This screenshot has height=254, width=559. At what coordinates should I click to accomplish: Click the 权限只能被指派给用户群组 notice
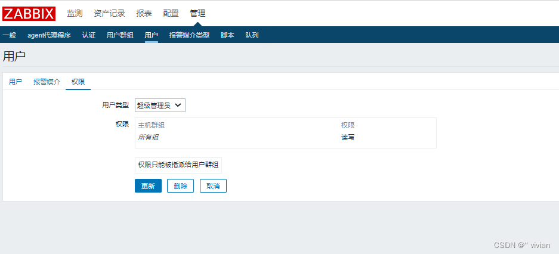178,165
